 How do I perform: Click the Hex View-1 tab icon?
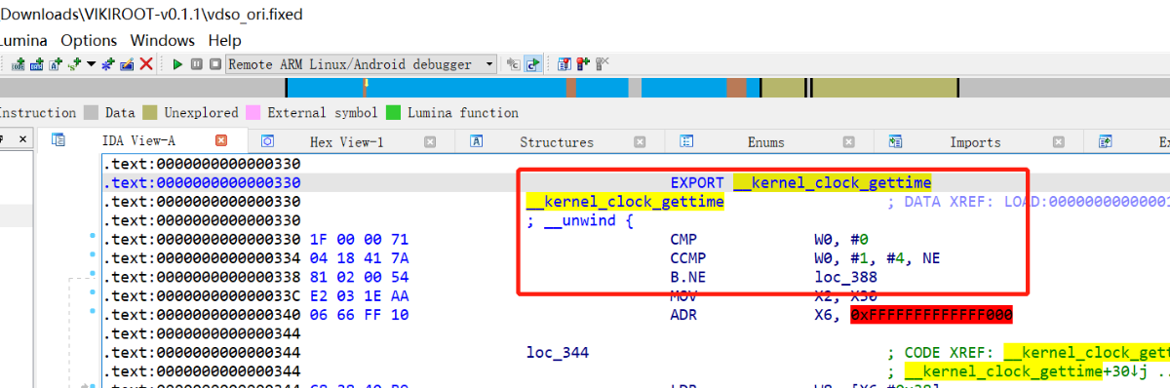[x=268, y=141]
